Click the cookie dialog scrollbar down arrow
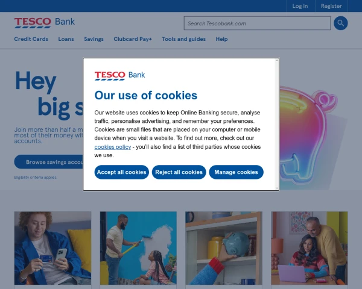Viewport: 362px width, 289px height. [x=277, y=188]
